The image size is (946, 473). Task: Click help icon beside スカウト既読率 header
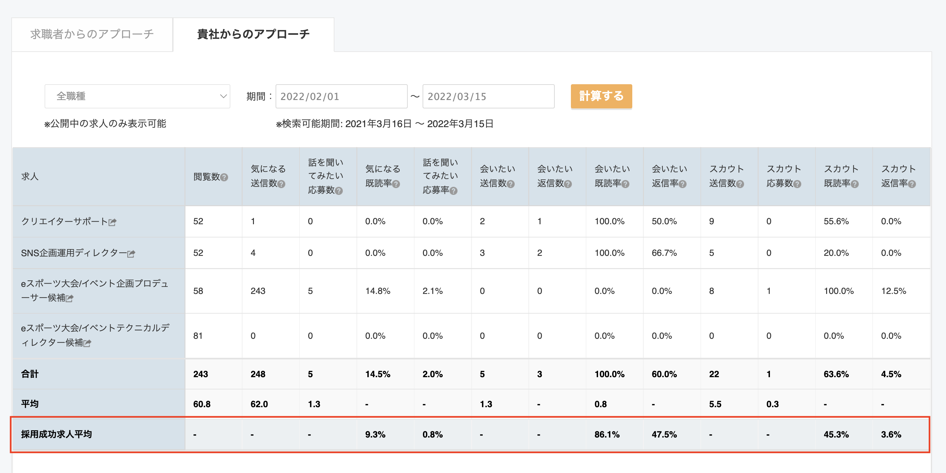pos(855,184)
